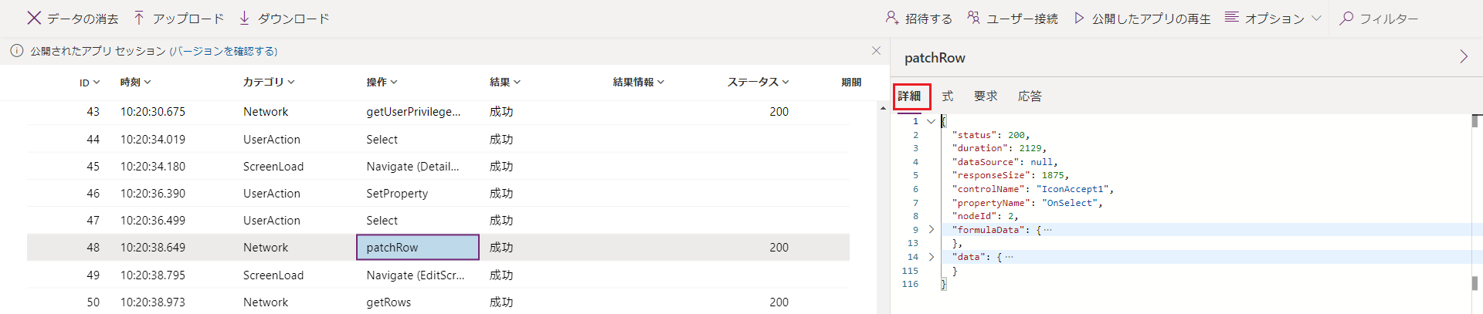
Task: Open the ステータス column sort dropdown
Action: pyautogui.click(x=758, y=82)
